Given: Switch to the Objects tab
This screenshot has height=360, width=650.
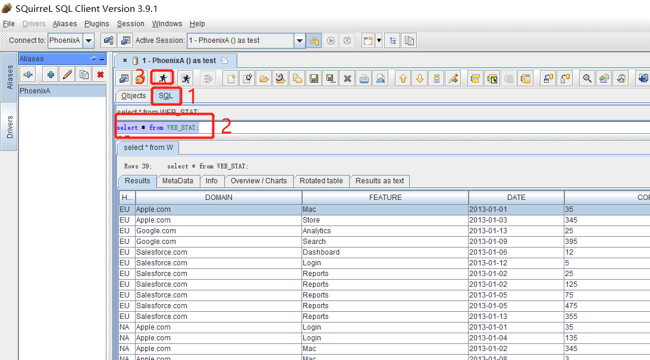Looking at the screenshot, I should point(133,96).
